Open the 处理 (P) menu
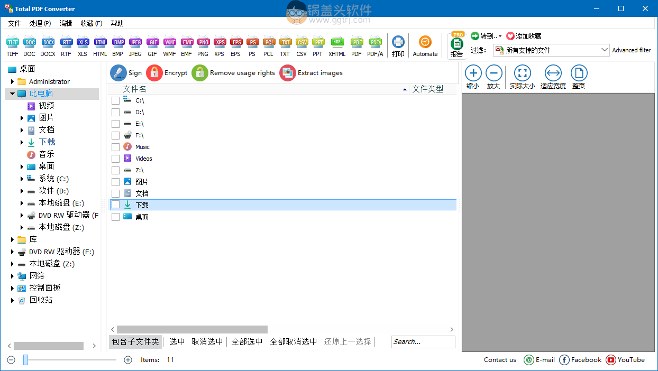 coord(40,23)
